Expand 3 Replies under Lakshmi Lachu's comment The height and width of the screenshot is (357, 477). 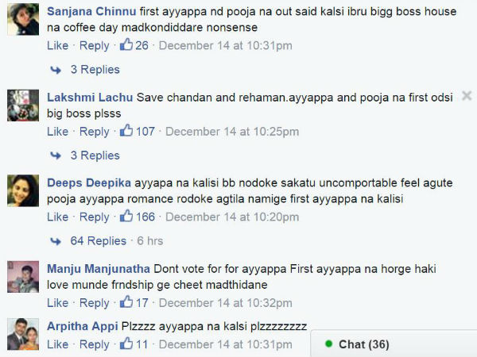(x=95, y=155)
